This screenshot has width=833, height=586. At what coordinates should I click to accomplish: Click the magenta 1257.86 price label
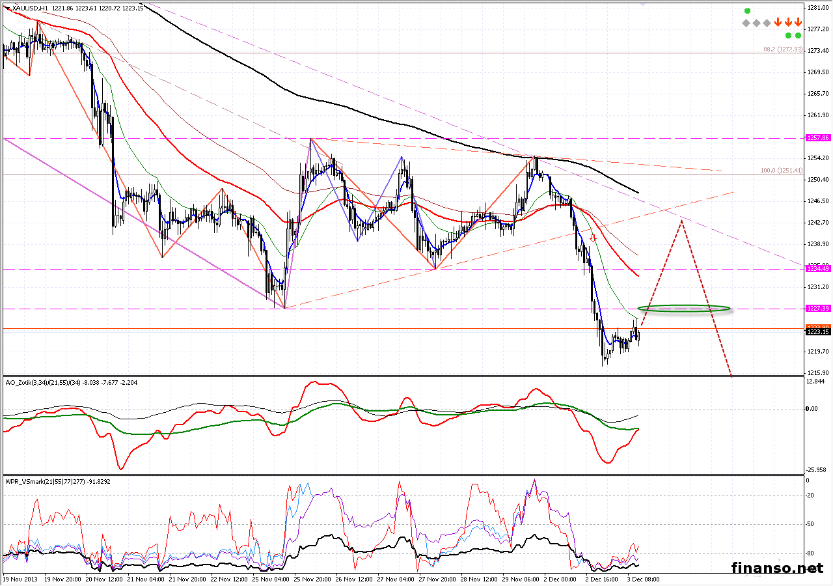pos(817,138)
